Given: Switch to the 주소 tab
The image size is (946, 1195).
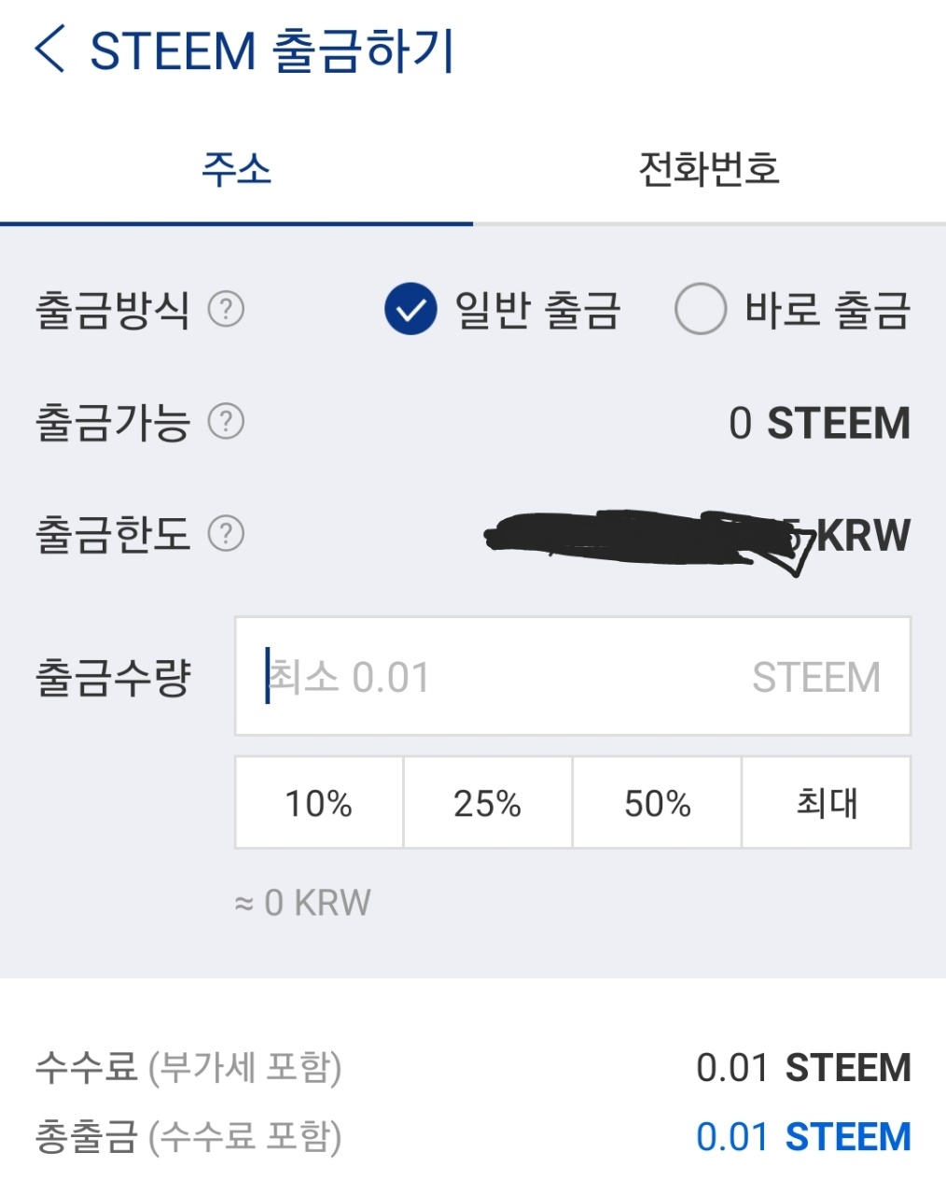Looking at the screenshot, I should tap(236, 170).
